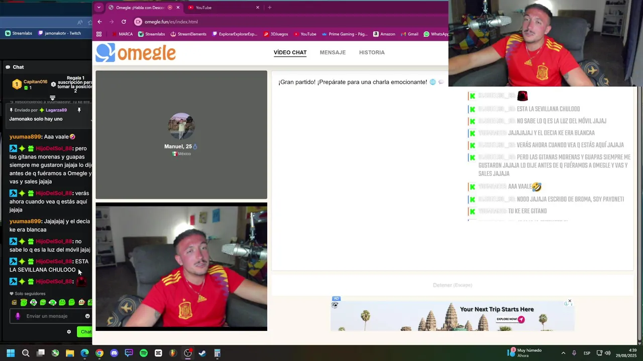Open the VÍDEO CHAT tab
This screenshot has width=643, height=361.
(290, 52)
